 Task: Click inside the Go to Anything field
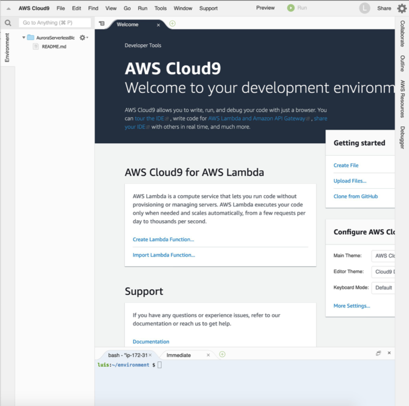click(55, 22)
